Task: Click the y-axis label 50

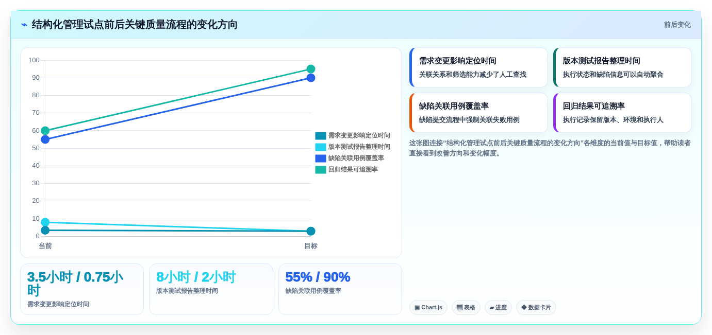Action: coord(36,148)
